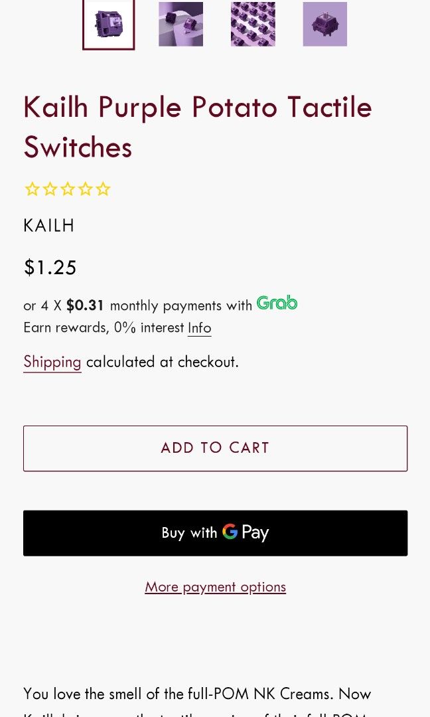Open the thumbnail showing multiple switches

tap(253, 24)
